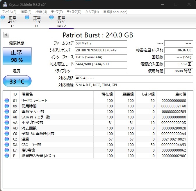The height and width of the screenshot is (191, 196).
Task: Select the D: drive tab at 39 °C
Action: (37, 22)
